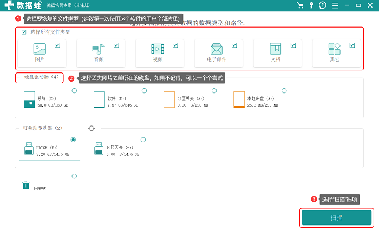Uncheck the 视频 file type checkbox
379x232 pixels.
(175, 45)
